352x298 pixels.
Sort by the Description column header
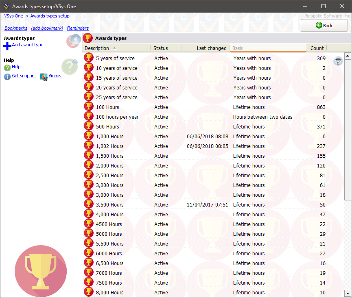pyautogui.click(x=97, y=48)
